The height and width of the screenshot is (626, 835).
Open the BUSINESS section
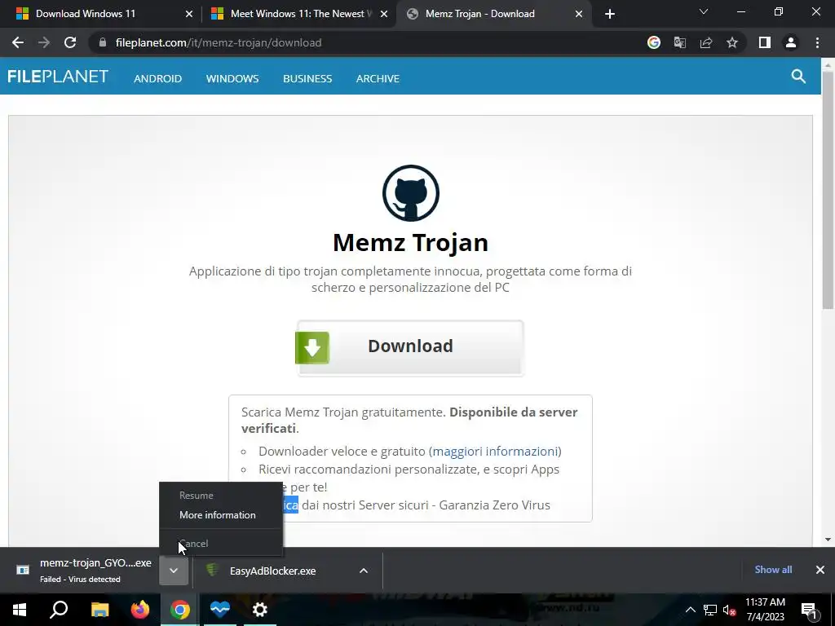click(307, 78)
